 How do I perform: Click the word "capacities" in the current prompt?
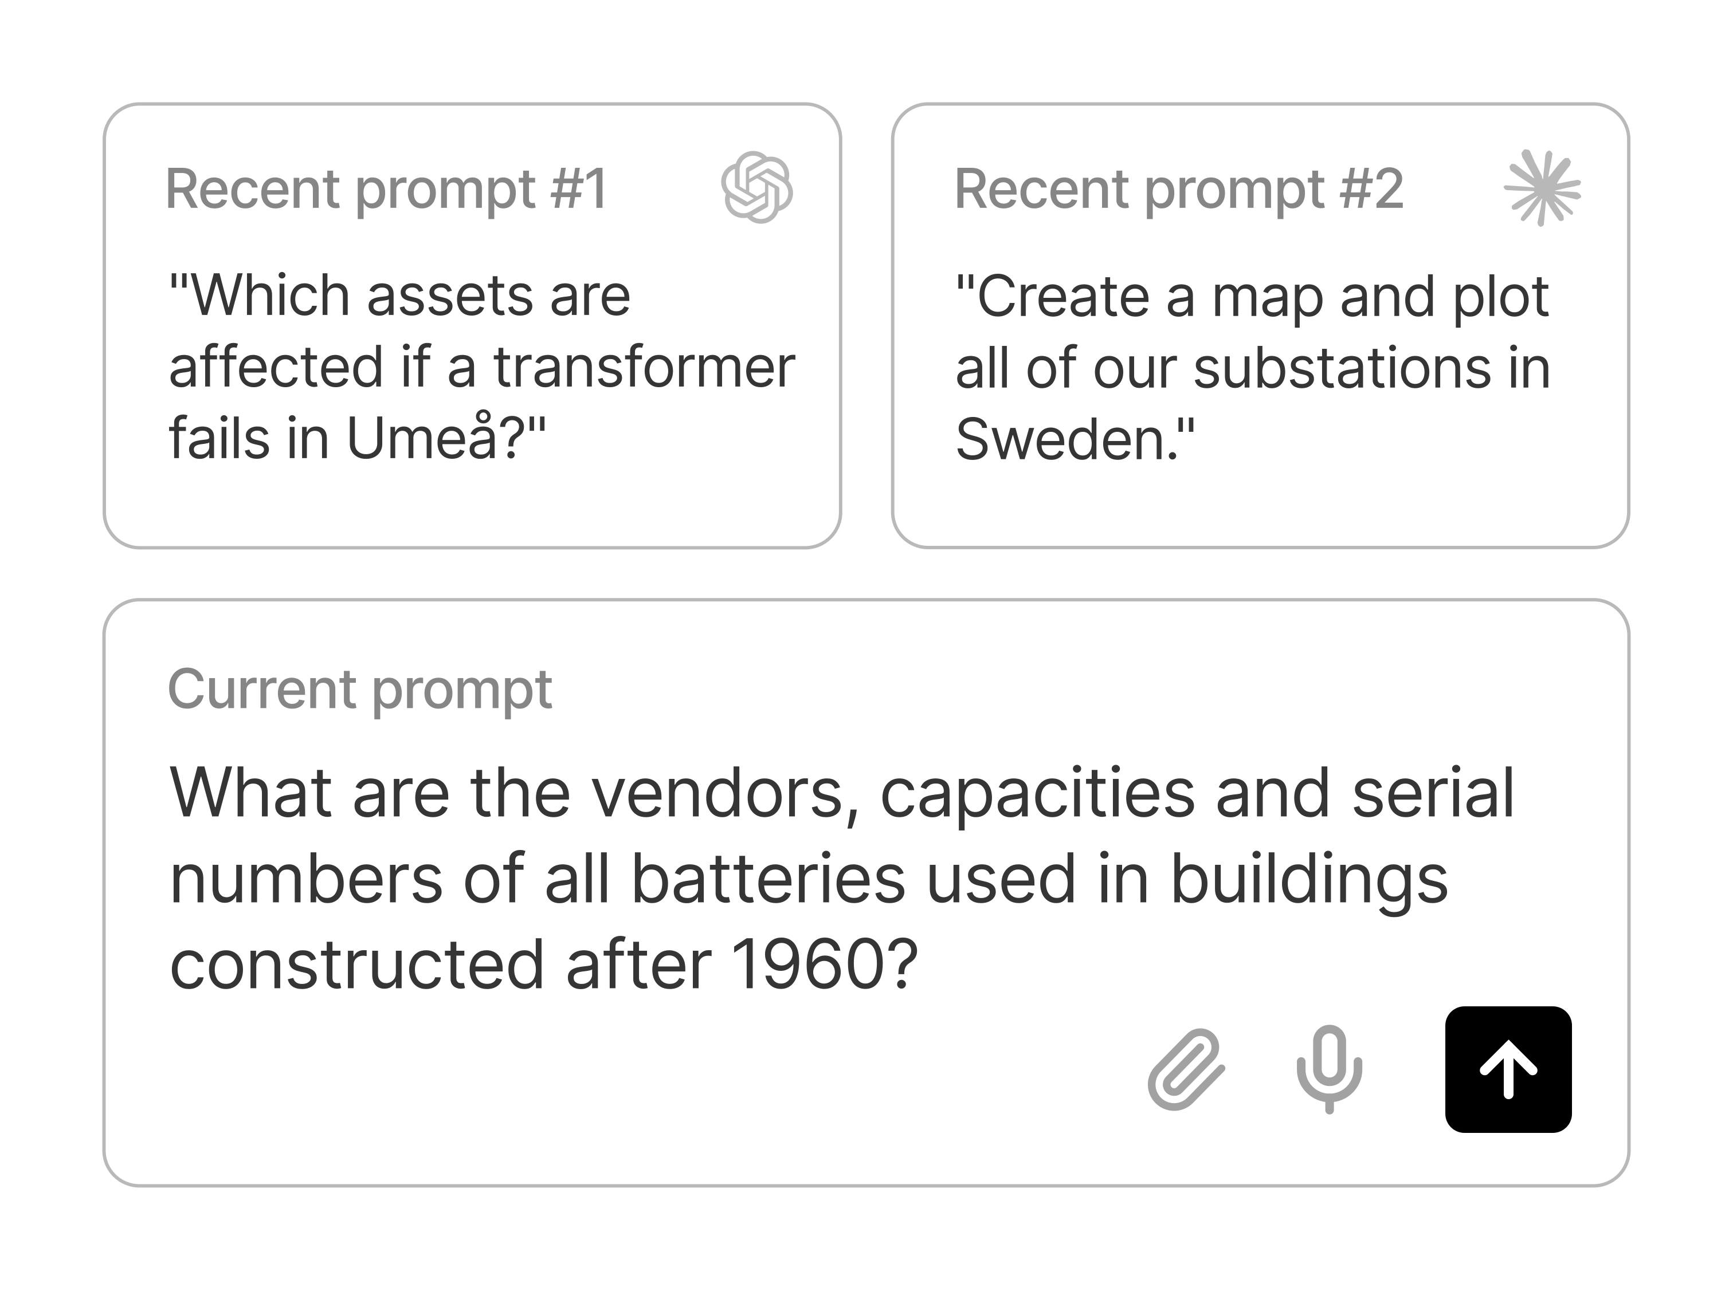click(1037, 794)
